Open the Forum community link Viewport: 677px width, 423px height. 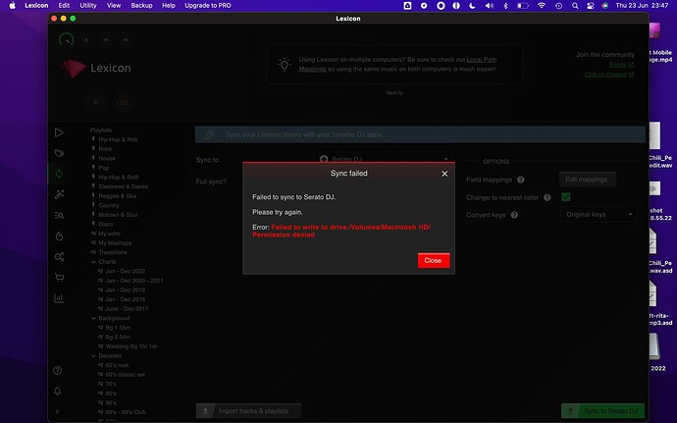pyautogui.click(x=621, y=65)
